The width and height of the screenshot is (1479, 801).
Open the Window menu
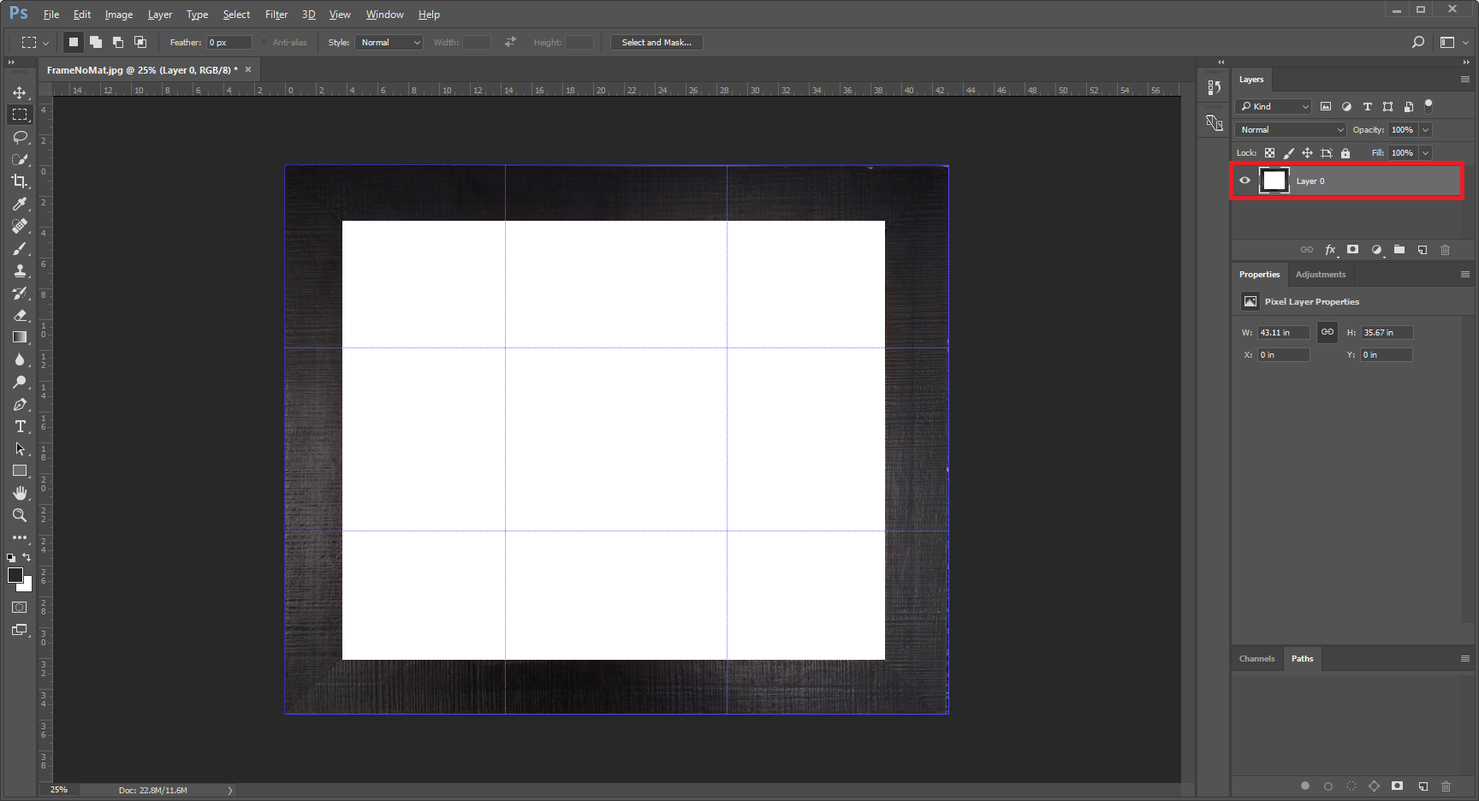(x=384, y=15)
